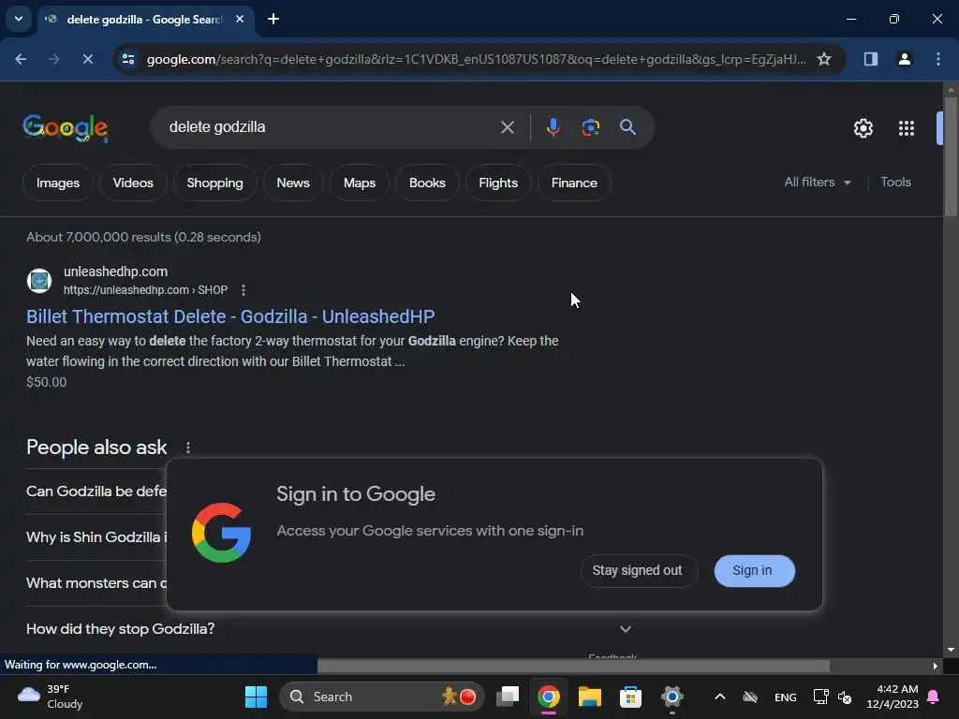Open the Chrome profile icon

tap(905, 59)
